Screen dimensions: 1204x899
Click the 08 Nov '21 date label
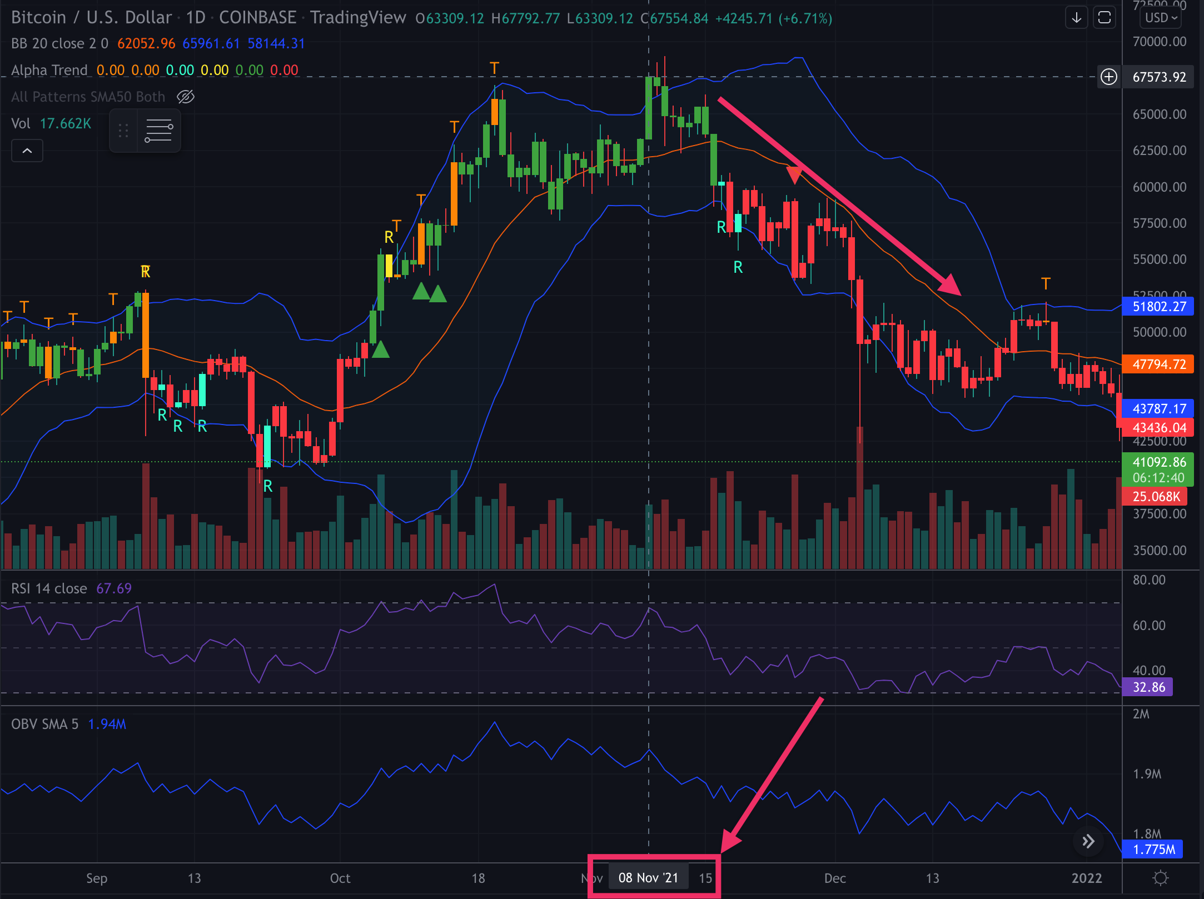[648, 878]
